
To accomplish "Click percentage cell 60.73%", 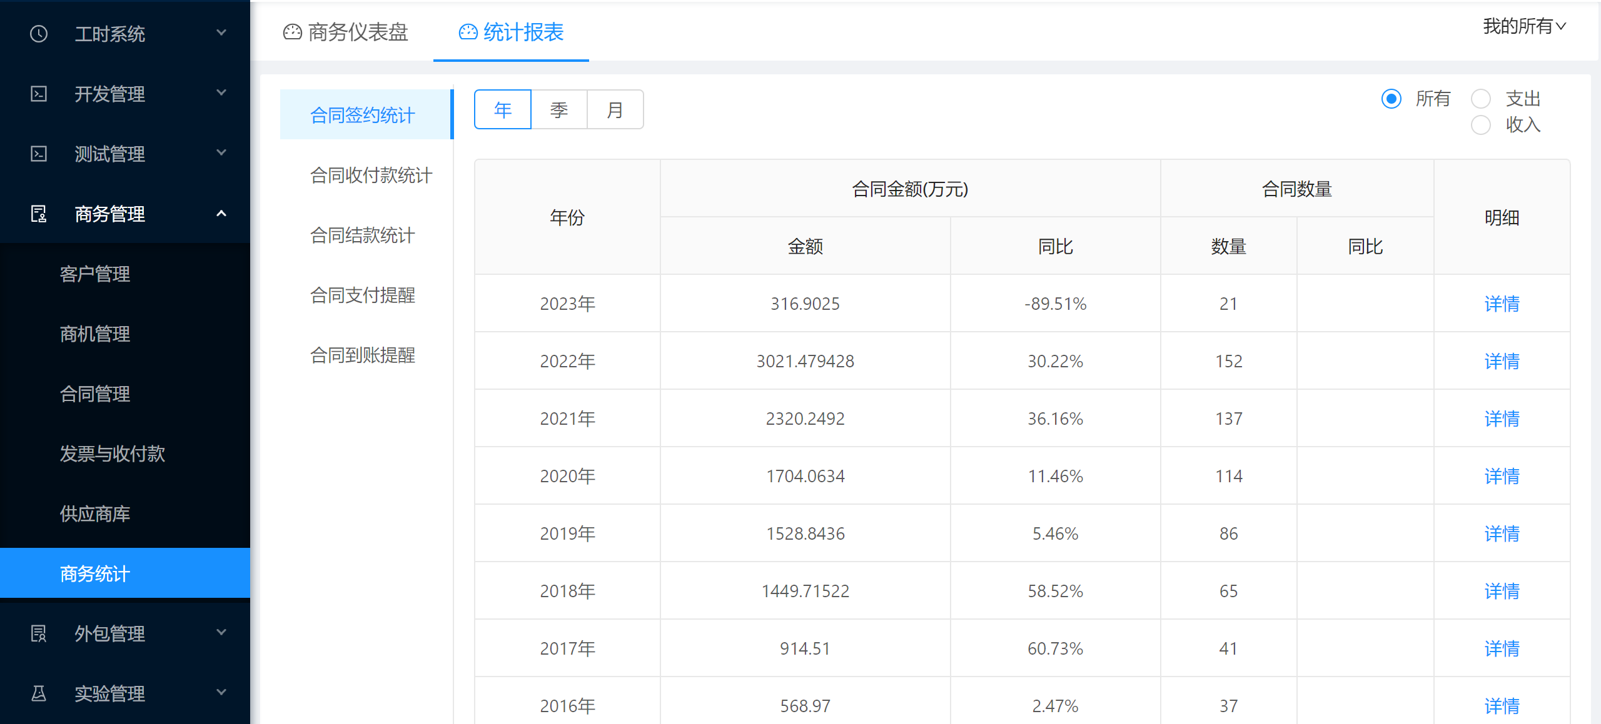I will tap(1055, 648).
